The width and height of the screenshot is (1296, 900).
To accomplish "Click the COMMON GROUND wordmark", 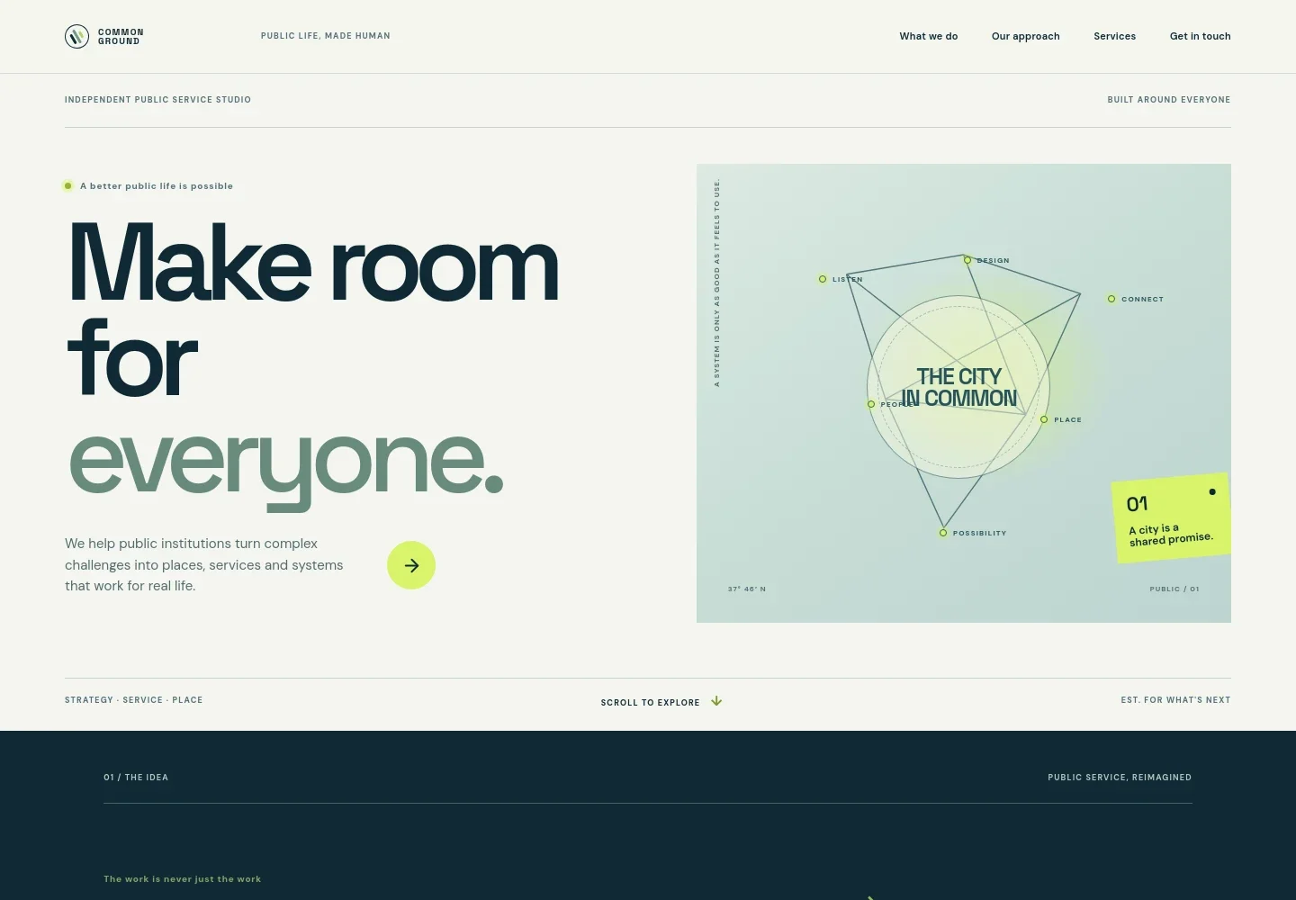I will coord(121,36).
